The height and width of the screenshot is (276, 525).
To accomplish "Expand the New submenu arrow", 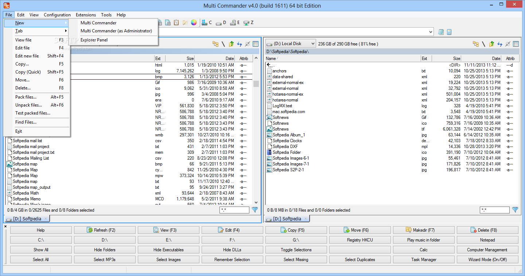I will [66, 23].
